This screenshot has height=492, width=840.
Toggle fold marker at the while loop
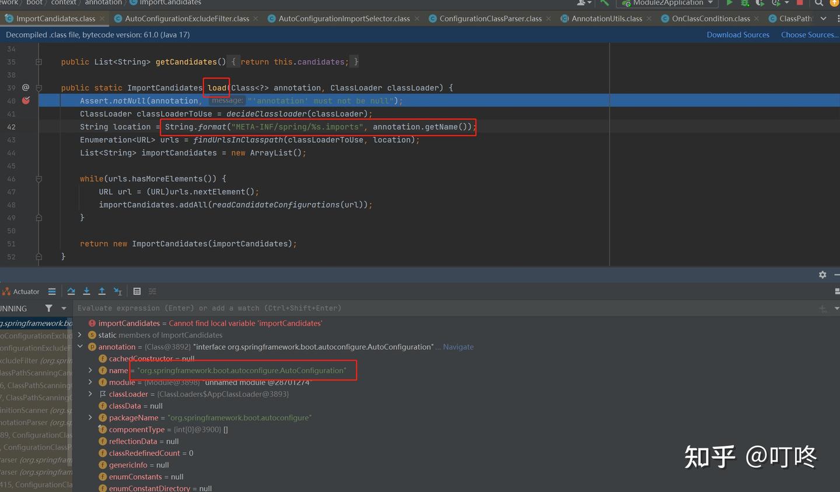(39, 179)
